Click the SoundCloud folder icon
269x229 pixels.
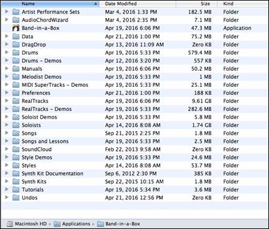tap(16, 150)
